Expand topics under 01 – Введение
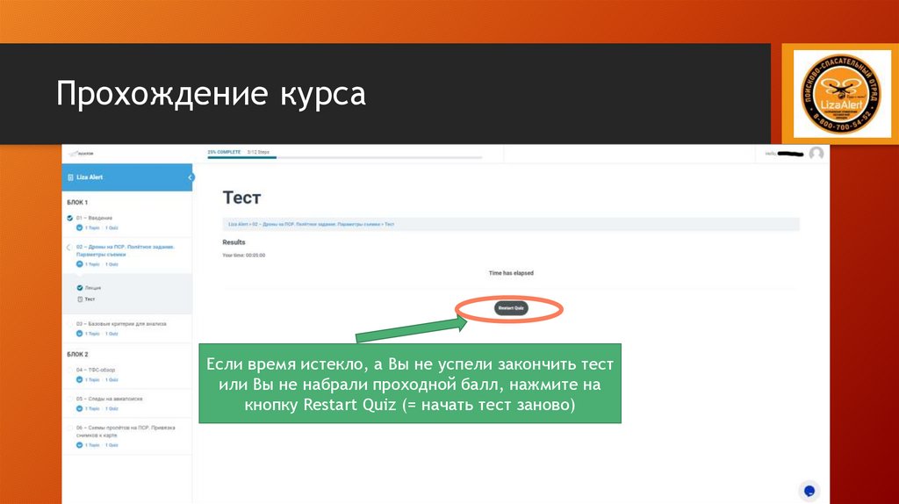Viewport: 899px width, 504px height. [79, 227]
